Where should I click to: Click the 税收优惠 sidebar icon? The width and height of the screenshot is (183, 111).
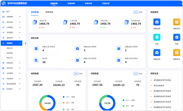(3, 38)
